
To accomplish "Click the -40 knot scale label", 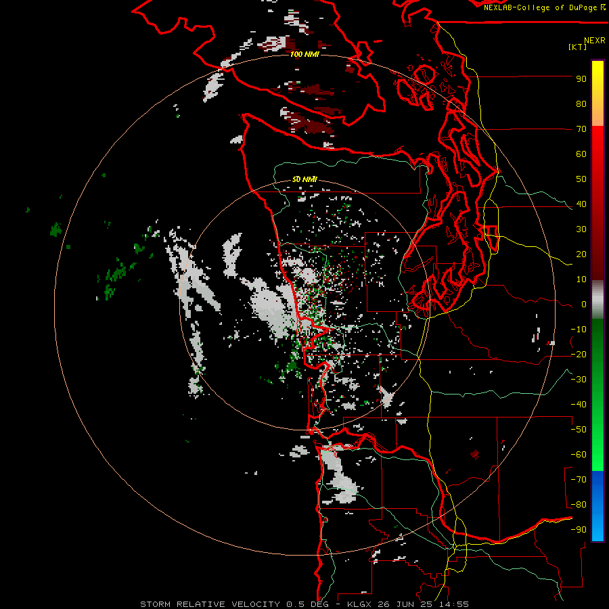I will coord(579,405).
